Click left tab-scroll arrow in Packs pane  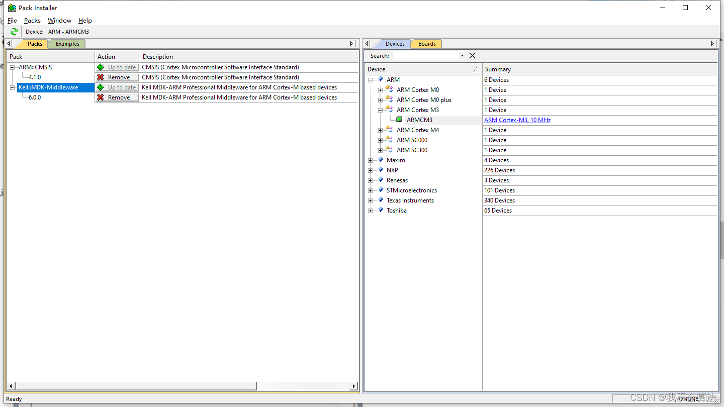[9, 44]
